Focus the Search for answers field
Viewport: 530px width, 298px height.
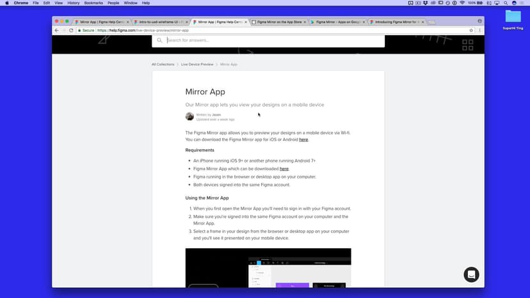pos(269,40)
